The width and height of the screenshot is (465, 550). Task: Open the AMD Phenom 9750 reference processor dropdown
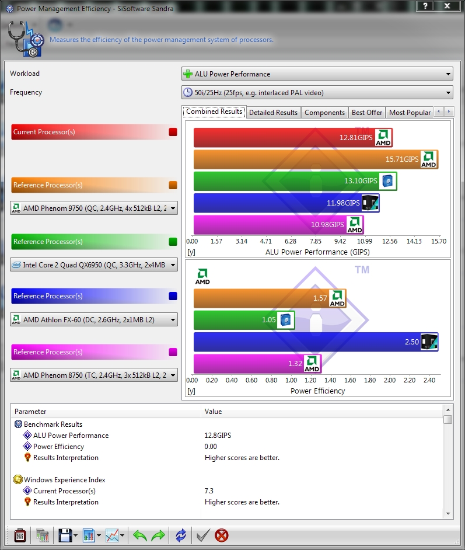(94, 208)
